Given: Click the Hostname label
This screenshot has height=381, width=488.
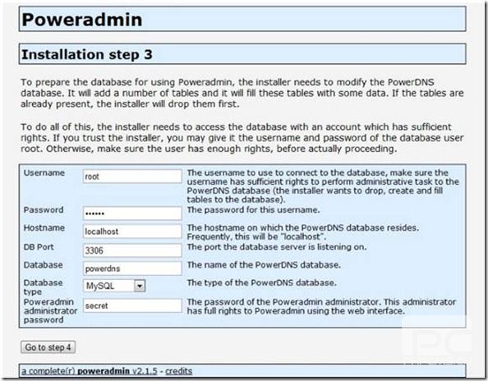Looking at the screenshot, I should (44, 228).
